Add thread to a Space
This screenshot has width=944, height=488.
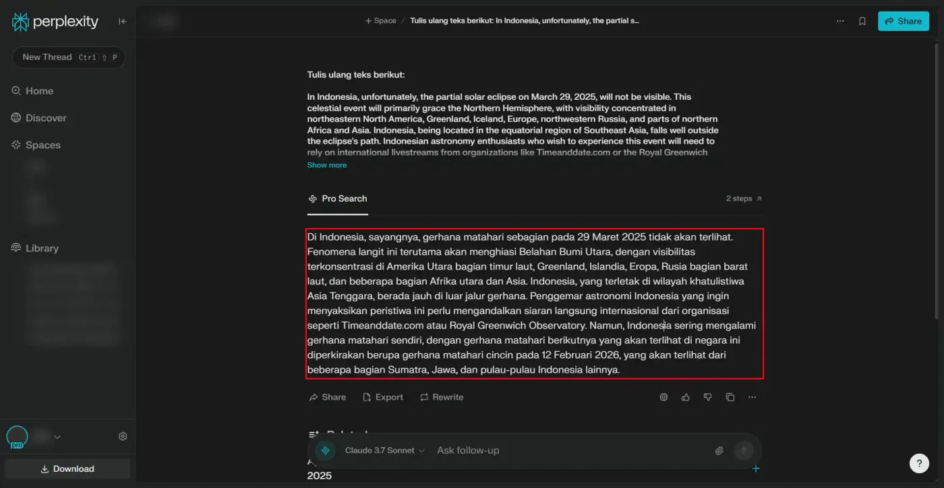(x=380, y=21)
